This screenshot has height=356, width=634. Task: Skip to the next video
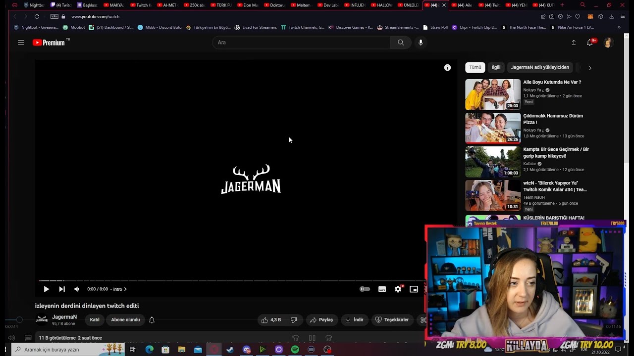coord(62,289)
